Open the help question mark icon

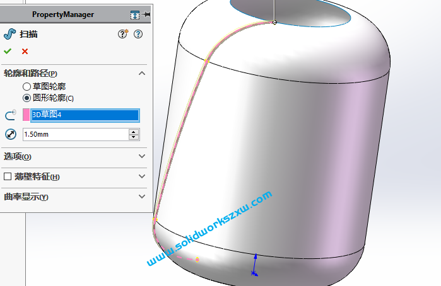138,34
